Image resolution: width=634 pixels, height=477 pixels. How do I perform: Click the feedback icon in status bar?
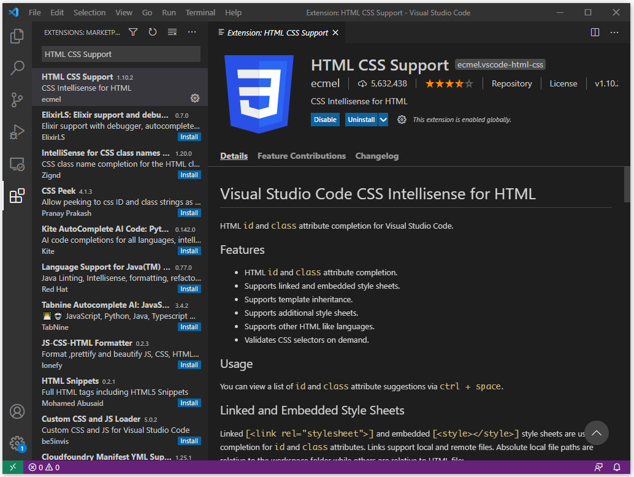[x=598, y=467]
